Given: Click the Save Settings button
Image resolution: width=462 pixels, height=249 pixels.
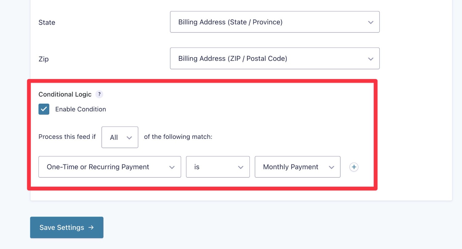Looking at the screenshot, I should click(67, 227).
